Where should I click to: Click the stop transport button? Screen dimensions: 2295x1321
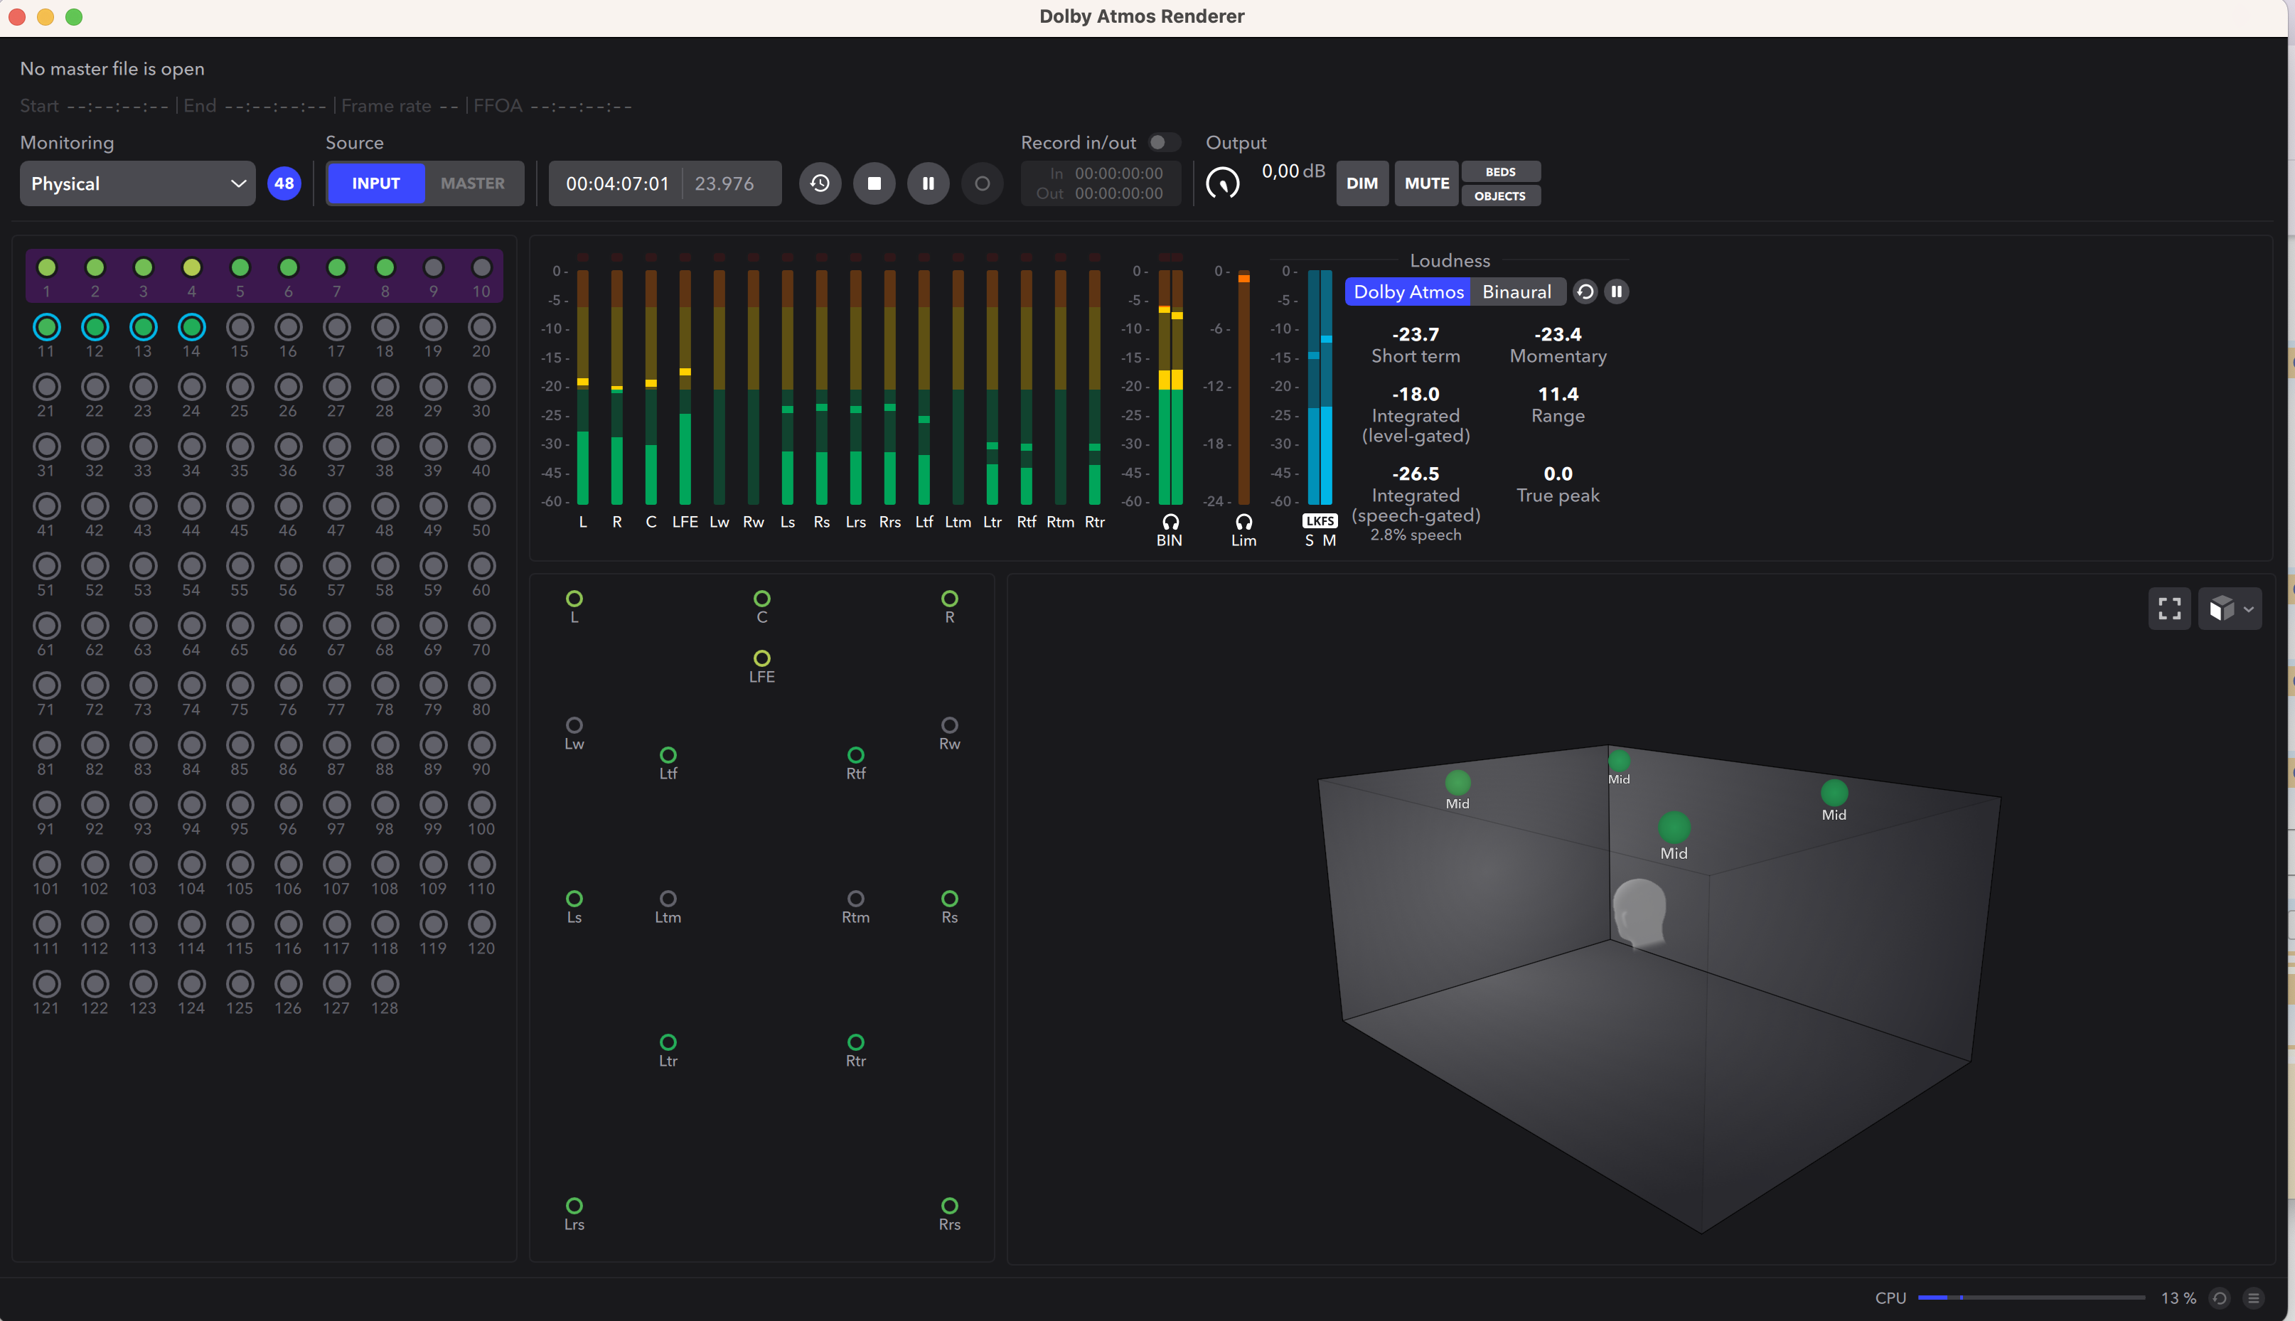pos(874,183)
